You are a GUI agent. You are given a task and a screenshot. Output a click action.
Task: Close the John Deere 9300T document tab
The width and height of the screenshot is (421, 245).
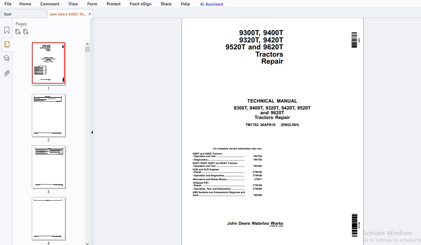tap(90, 14)
